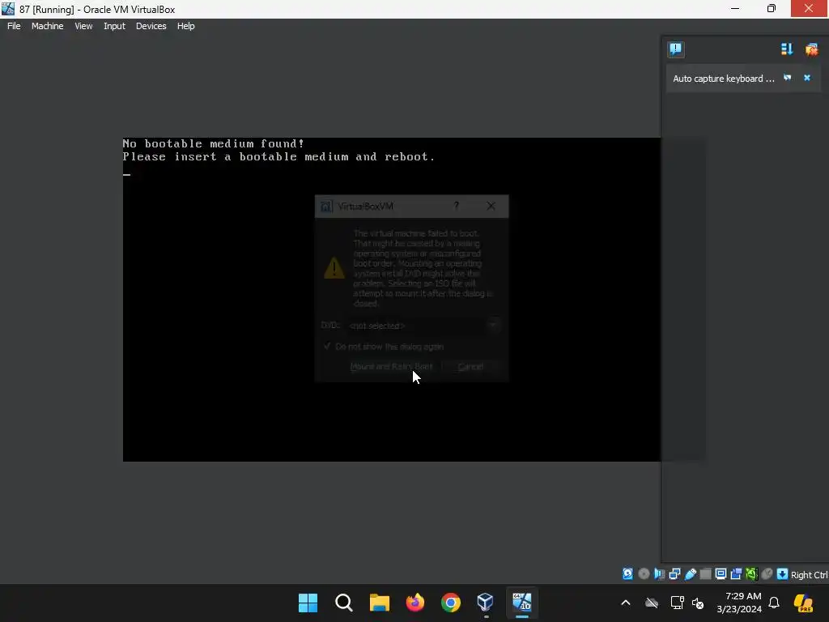
Task: Click Cancel in the faded VirtualBoxVM dialog
Action: [470, 367]
